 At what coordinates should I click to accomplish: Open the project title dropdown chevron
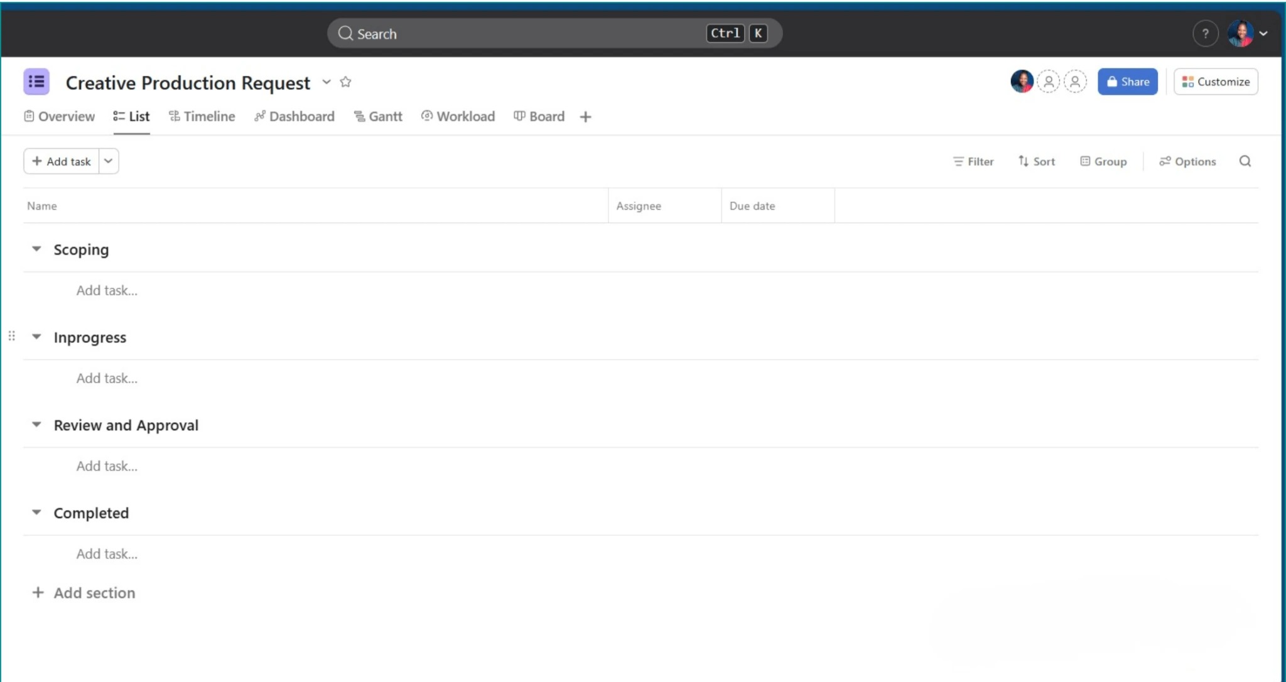click(x=327, y=82)
